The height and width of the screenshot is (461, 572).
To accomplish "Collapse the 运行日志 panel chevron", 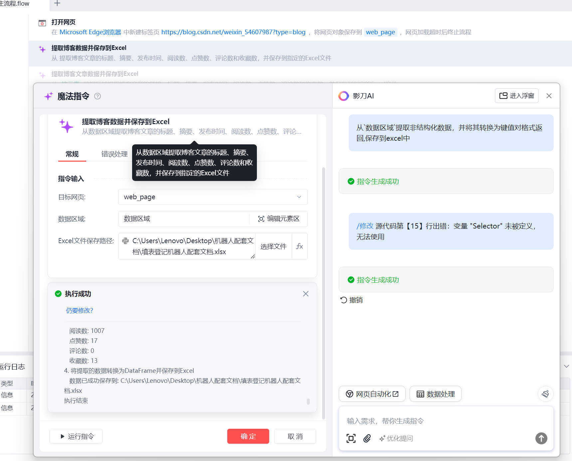I will (x=566, y=366).
